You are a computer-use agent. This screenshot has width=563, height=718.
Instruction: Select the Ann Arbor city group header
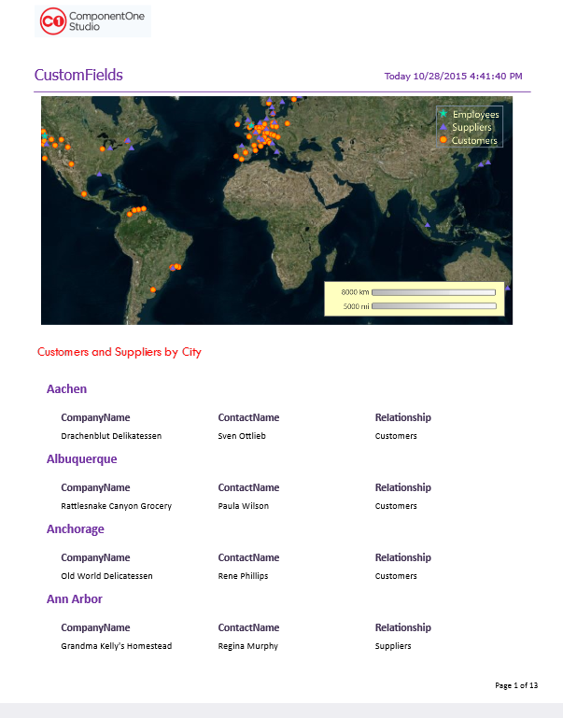pos(74,599)
